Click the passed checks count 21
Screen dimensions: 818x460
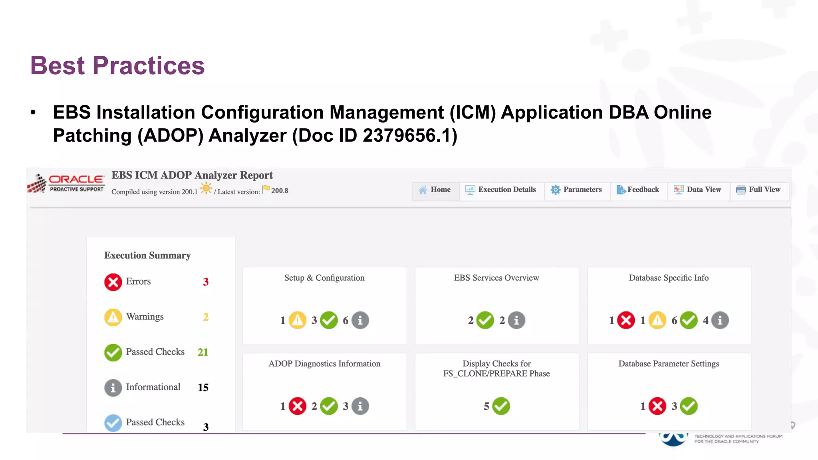click(203, 352)
